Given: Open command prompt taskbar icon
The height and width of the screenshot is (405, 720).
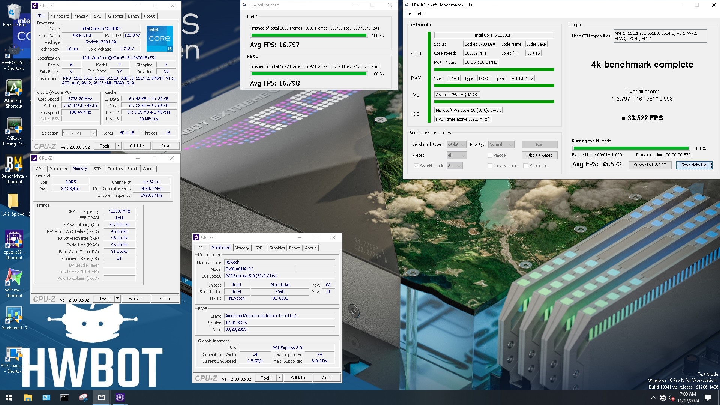Looking at the screenshot, I should pyautogui.click(x=64, y=397).
